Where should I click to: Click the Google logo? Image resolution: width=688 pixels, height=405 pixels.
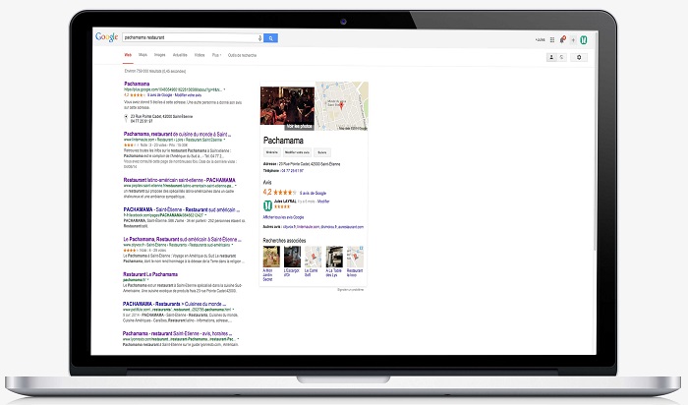click(106, 37)
